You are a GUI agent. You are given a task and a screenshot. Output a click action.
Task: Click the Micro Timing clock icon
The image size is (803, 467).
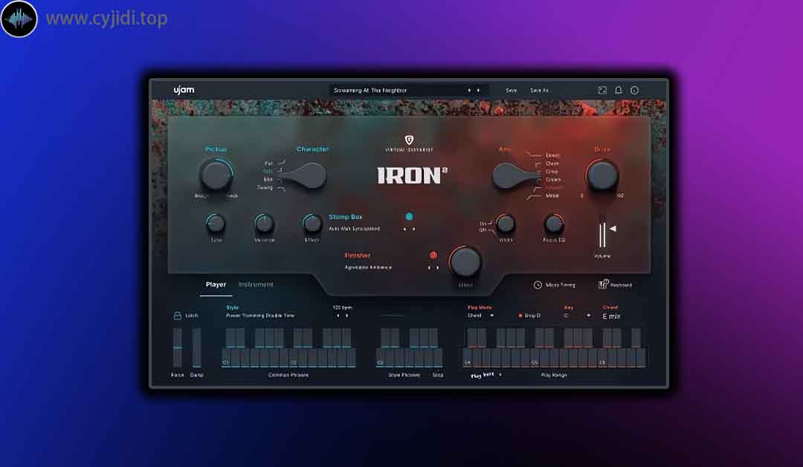click(538, 286)
